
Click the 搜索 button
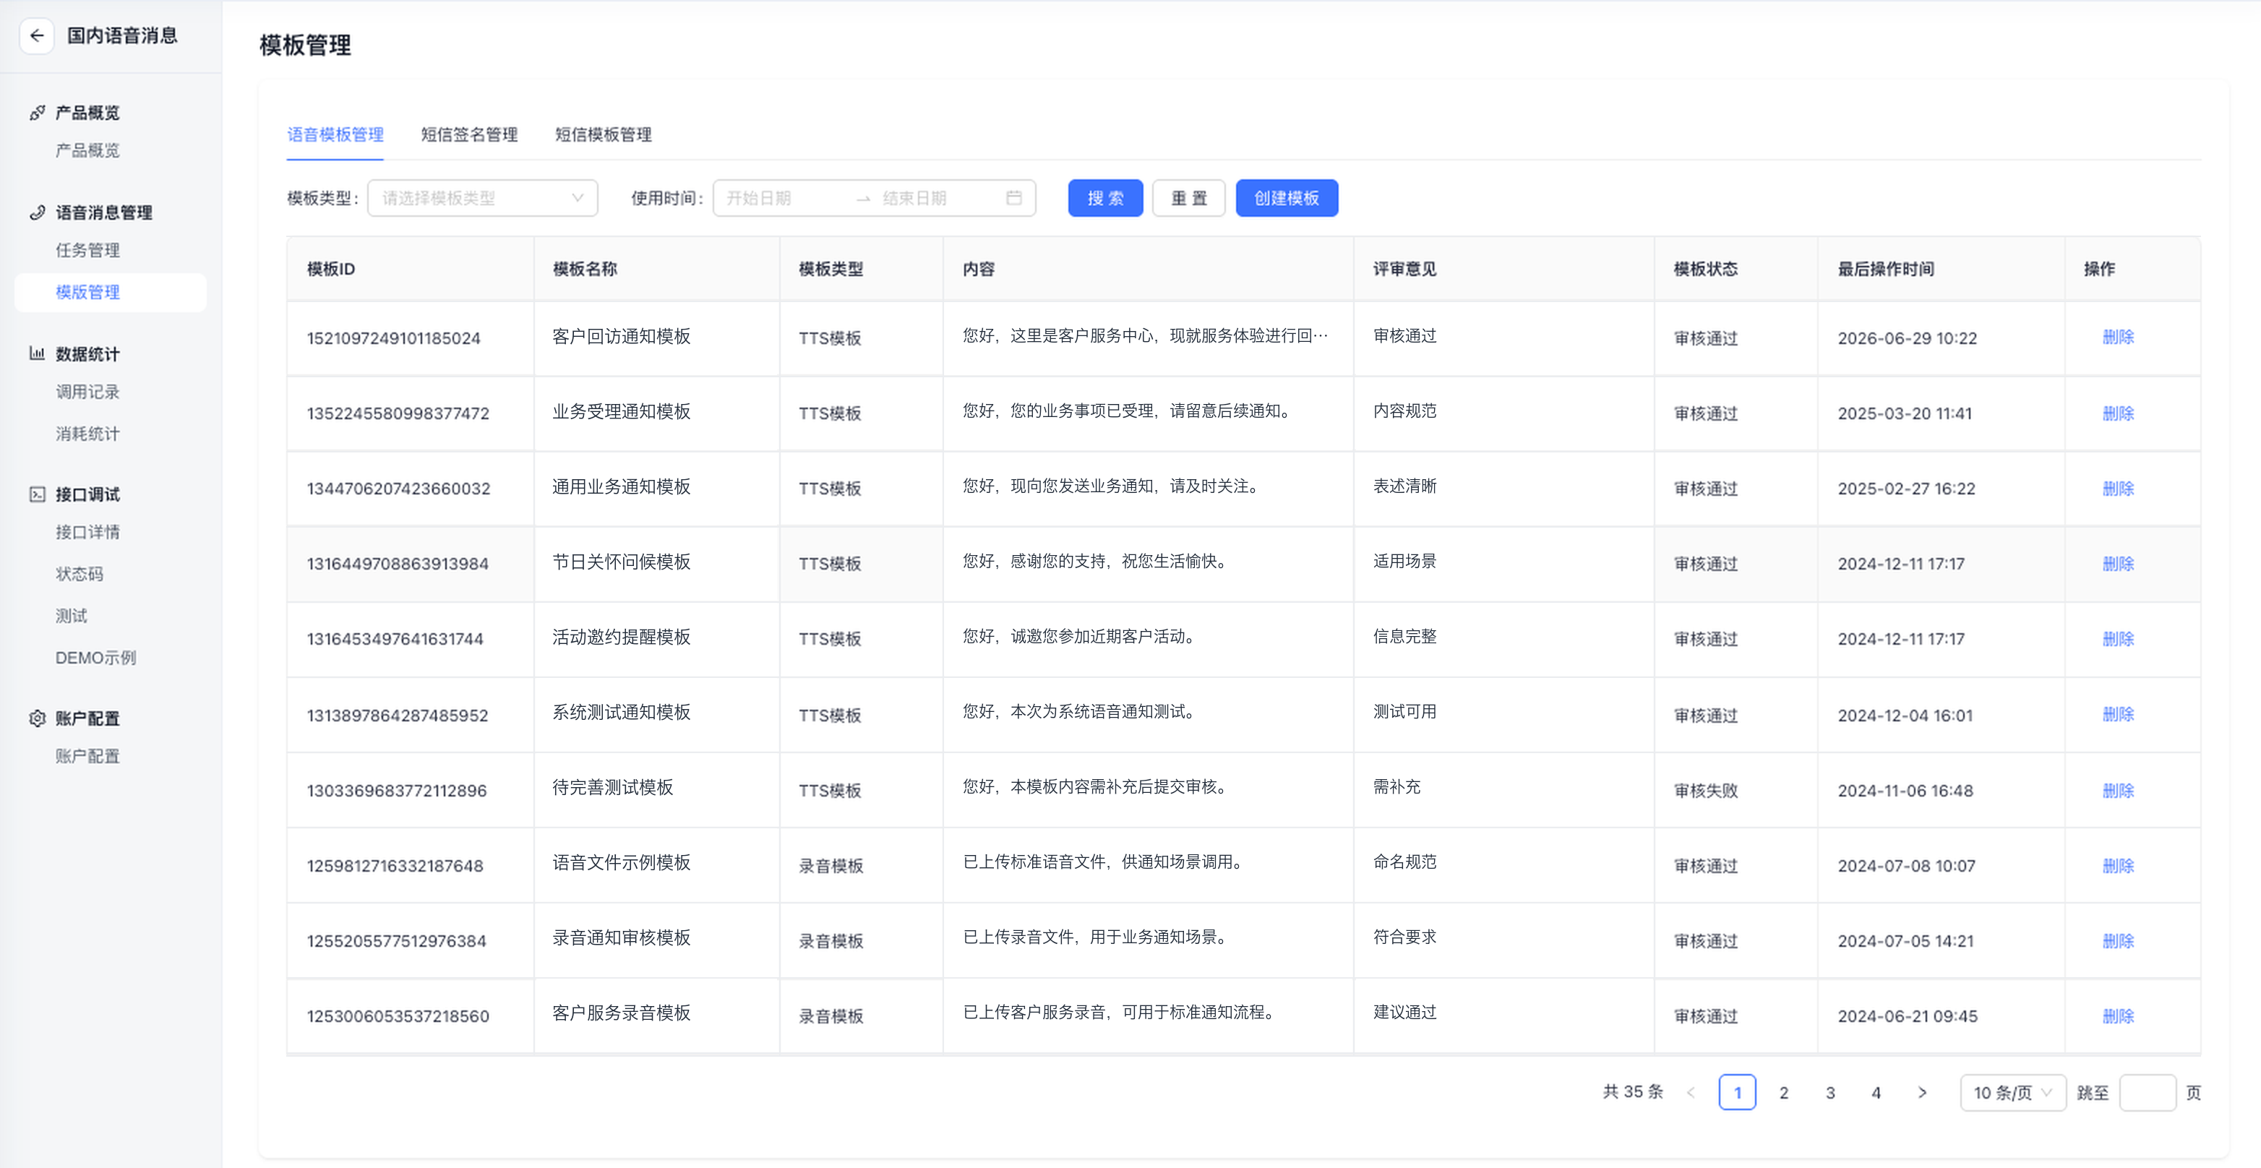click(x=1105, y=197)
